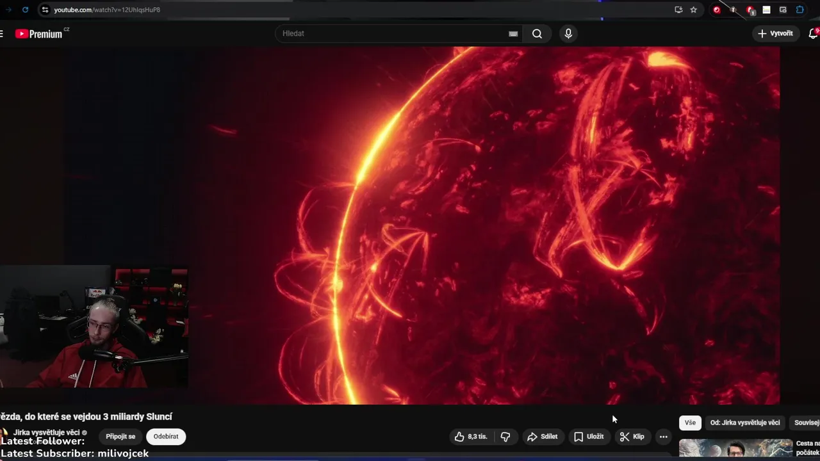This screenshot has width=820, height=461.
Task: Click the Odebírat subscribe button
Action: coord(166,437)
